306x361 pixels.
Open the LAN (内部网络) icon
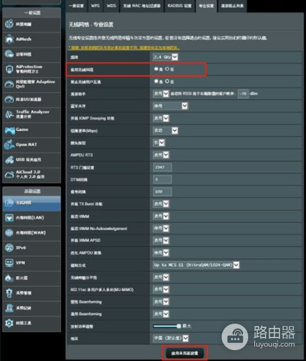(9, 218)
